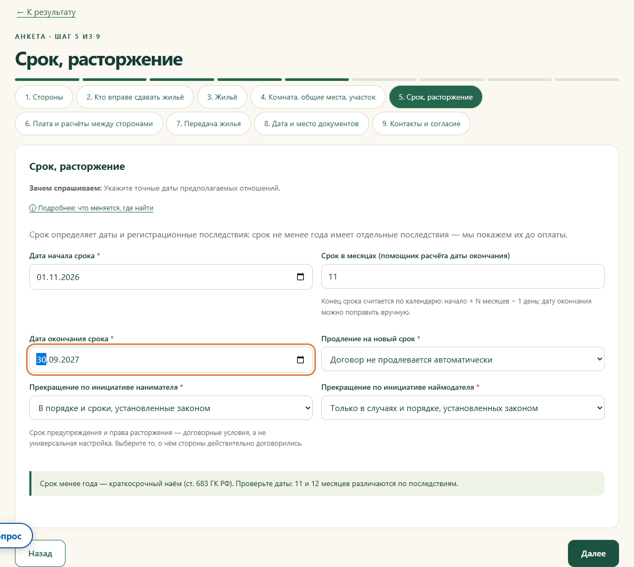Switch to step '2. Кто вправе сдавать жильё'

[x=135, y=97]
